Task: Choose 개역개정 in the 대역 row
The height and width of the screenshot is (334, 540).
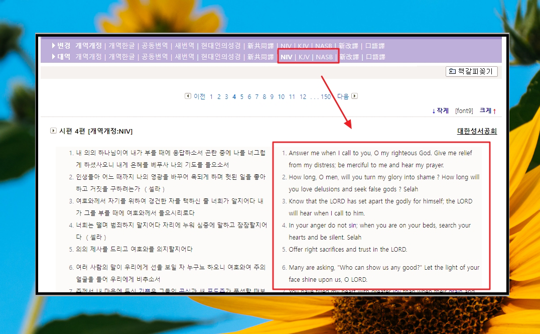Action: click(88, 57)
